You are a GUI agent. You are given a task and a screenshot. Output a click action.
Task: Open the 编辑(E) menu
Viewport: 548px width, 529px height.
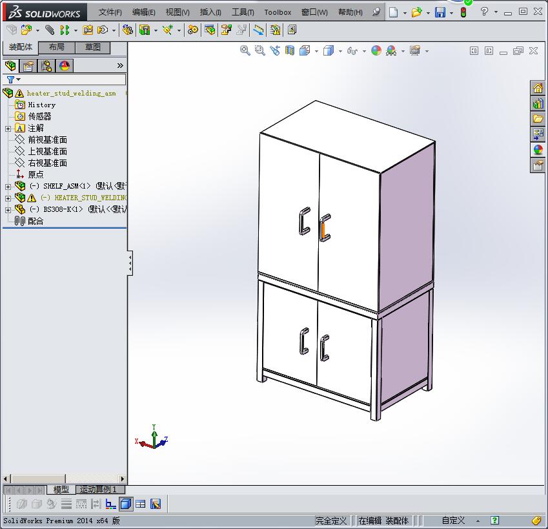(144, 12)
